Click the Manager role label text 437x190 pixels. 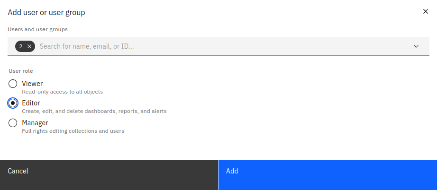click(x=35, y=123)
